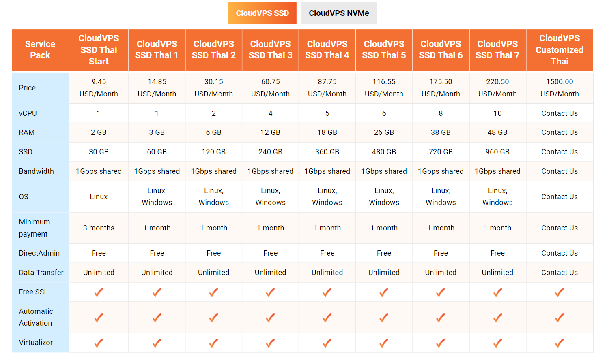Click the Data Transfer row label

[x=41, y=273]
